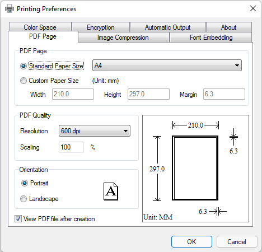This screenshot has width=262, height=252.
Task: Confirm settings with OK button
Action: [191, 242]
